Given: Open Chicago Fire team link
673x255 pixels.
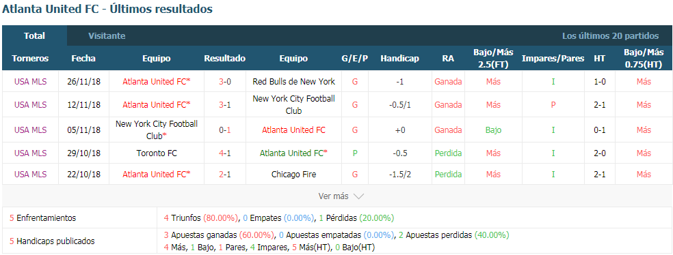Looking at the screenshot, I should 294,174.
